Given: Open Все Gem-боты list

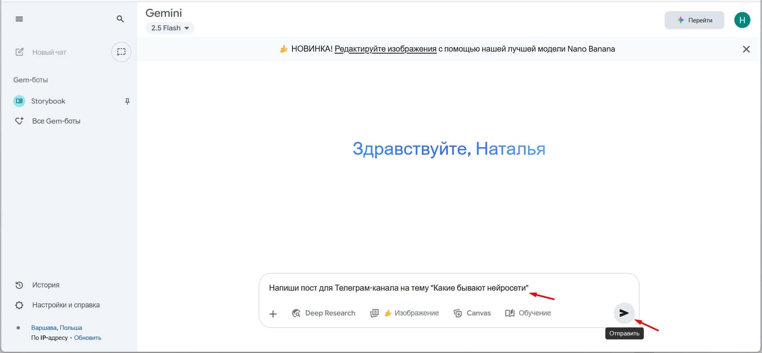Looking at the screenshot, I should coord(47,121).
